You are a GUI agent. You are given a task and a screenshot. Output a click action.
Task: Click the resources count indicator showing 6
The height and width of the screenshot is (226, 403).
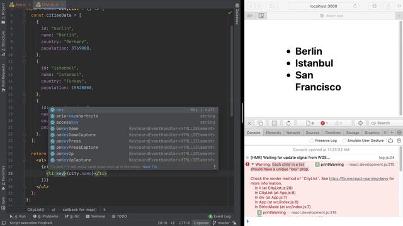click(310, 123)
